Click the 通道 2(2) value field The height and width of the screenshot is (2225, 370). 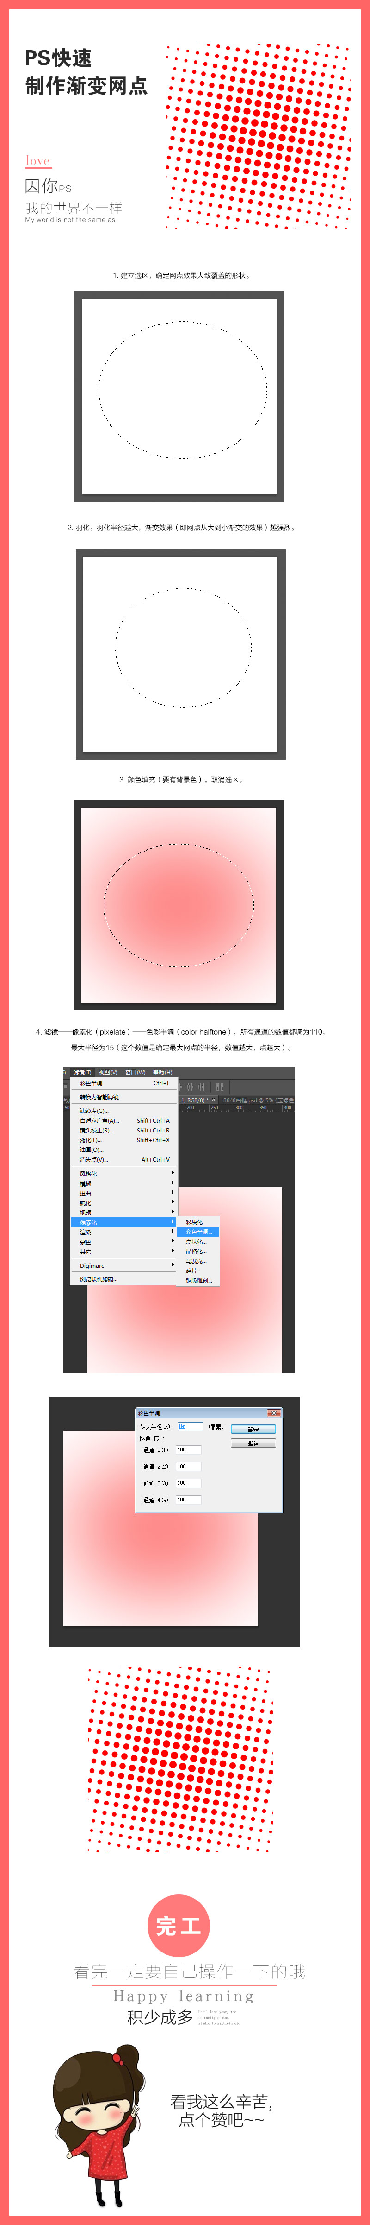188,1467
